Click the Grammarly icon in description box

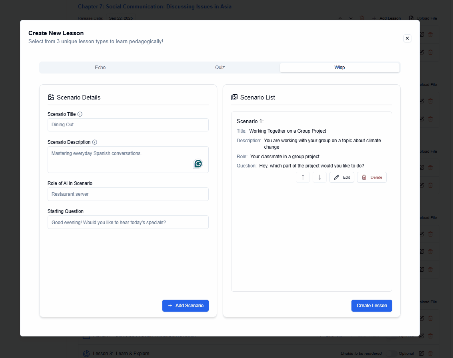(x=198, y=163)
